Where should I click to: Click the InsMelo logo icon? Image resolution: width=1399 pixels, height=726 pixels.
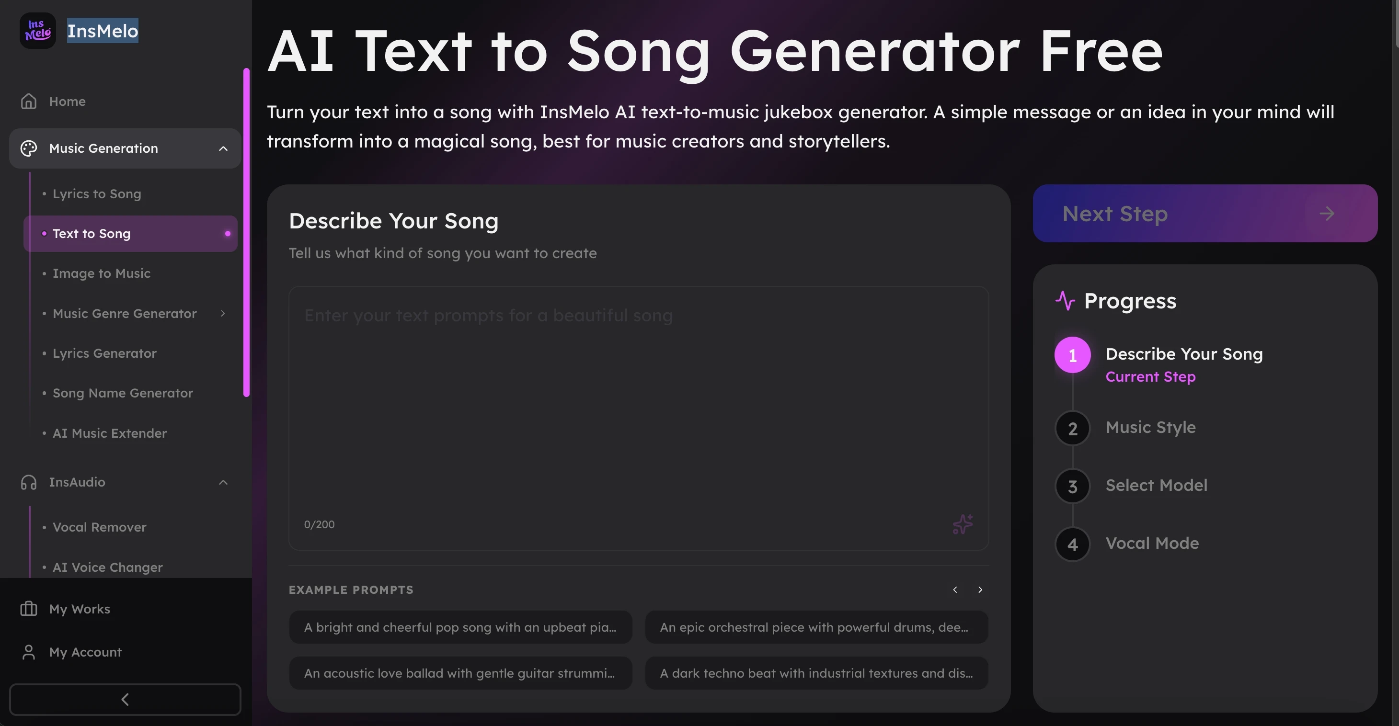37,31
